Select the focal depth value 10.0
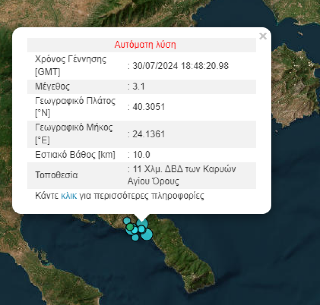Image resolution: width=320 pixels, height=305 pixels. [x=141, y=155]
